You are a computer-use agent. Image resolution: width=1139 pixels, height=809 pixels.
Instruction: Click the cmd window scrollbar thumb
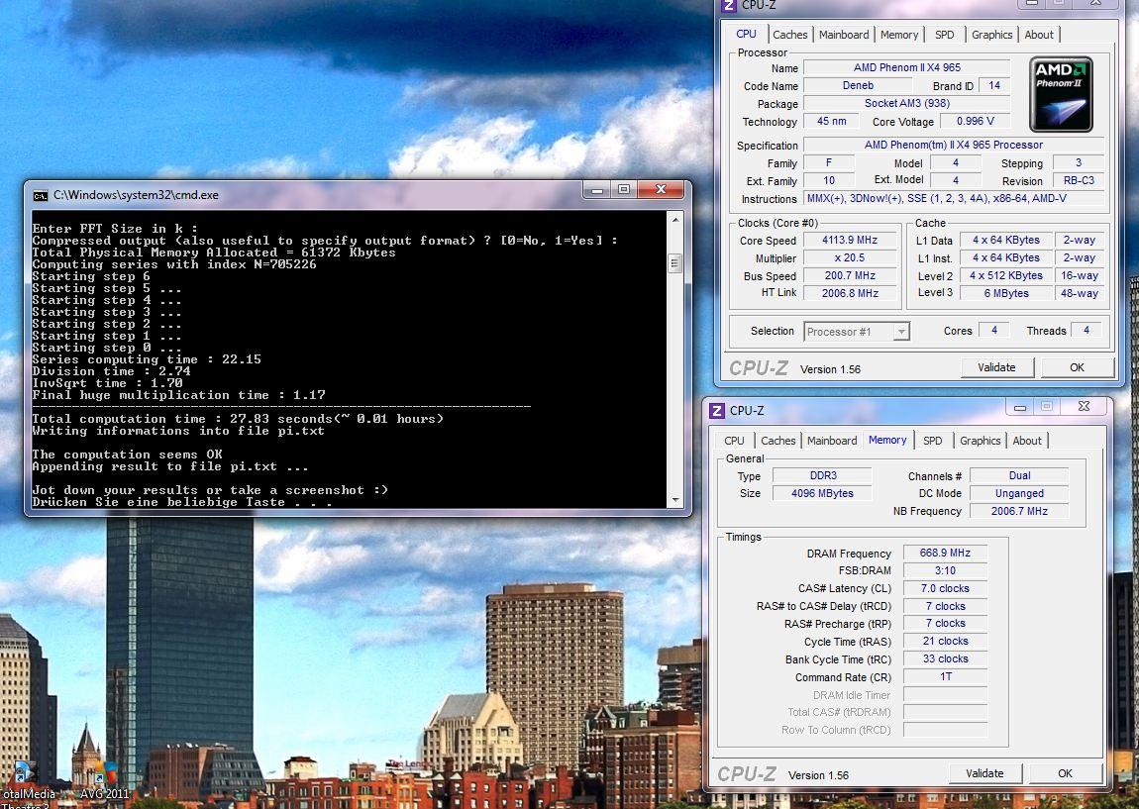point(675,262)
